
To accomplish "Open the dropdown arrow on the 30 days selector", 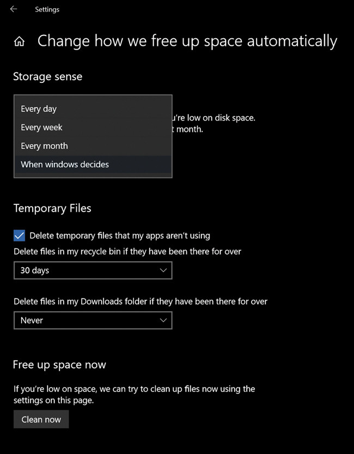I will 163,270.
